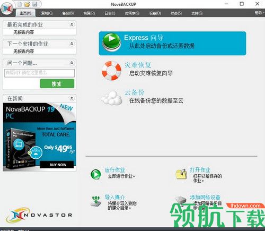Click the BUY NOW button in the ad
Image resolution: width=265 pixels, height=231 pixels.
57,165
